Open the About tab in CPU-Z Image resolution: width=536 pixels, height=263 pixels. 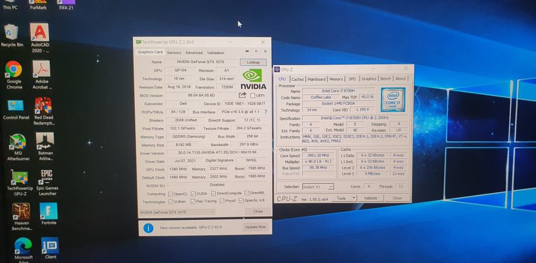tap(400, 79)
